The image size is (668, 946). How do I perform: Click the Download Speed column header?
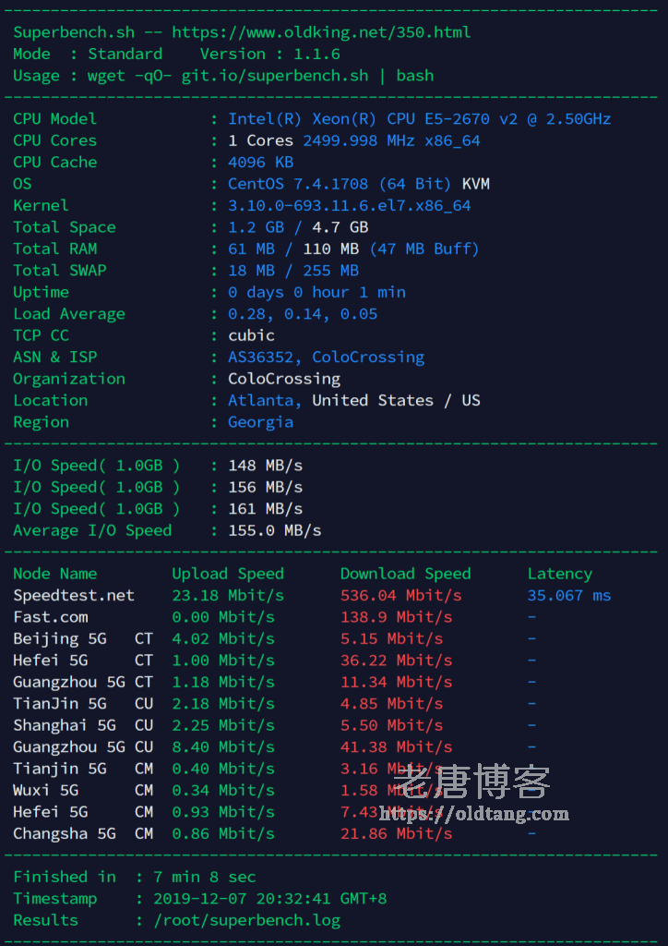(405, 575)
